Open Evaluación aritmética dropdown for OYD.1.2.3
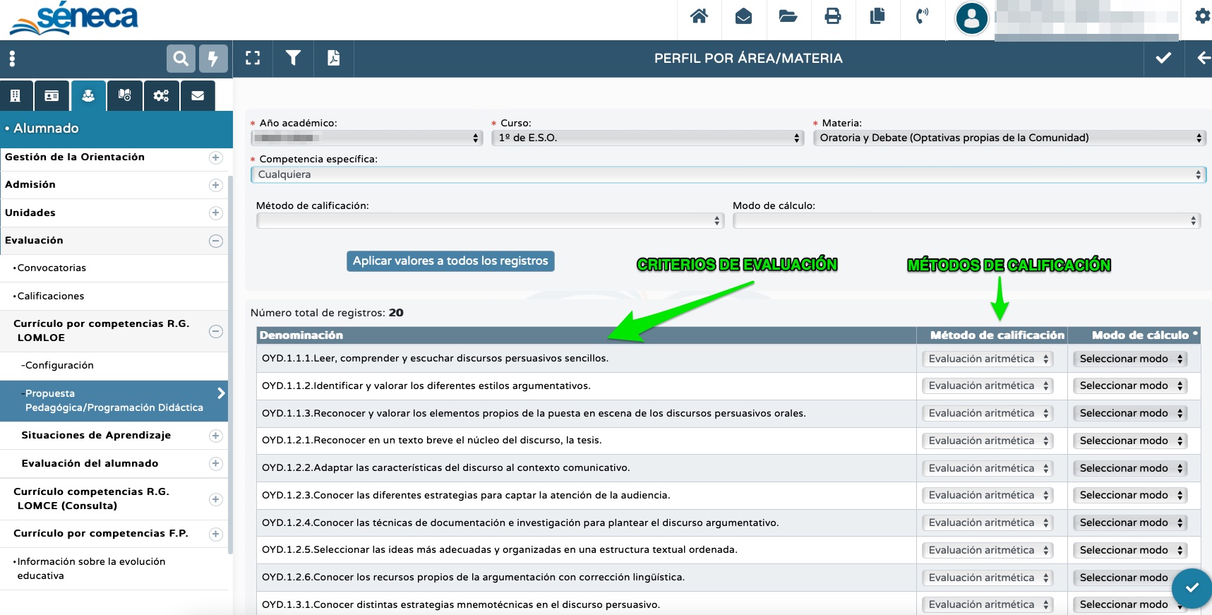Image resolution: width=1212 pixels, height=615 pixels. [988, 495]
